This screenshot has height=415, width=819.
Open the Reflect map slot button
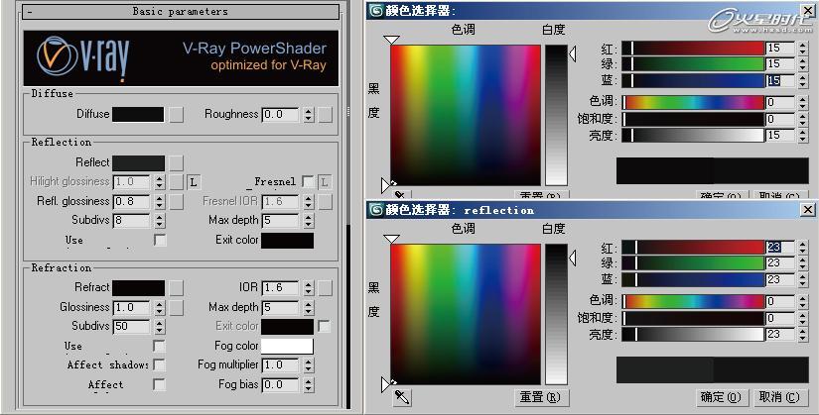pos(177,163)
